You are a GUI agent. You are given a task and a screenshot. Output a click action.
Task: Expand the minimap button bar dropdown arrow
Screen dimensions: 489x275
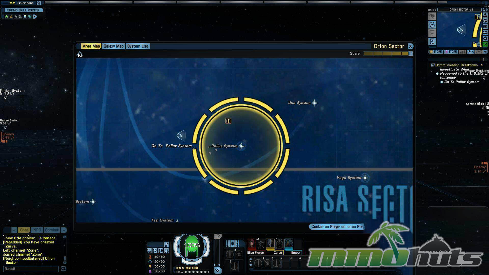coord(485,52)
